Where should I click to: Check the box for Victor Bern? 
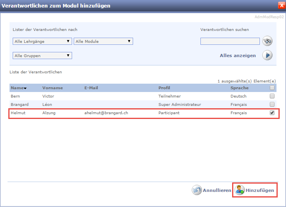coord(272,96)
